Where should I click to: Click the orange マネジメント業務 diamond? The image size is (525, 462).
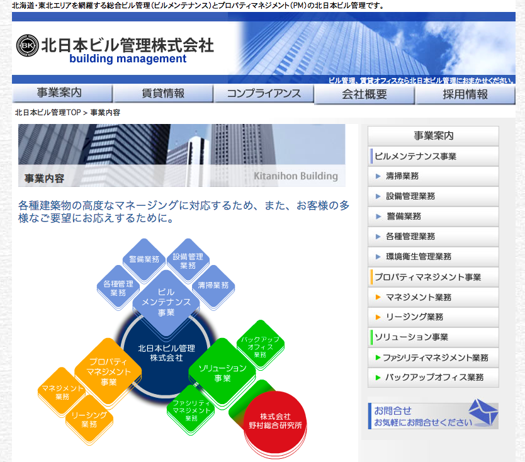tap(62, 392)
